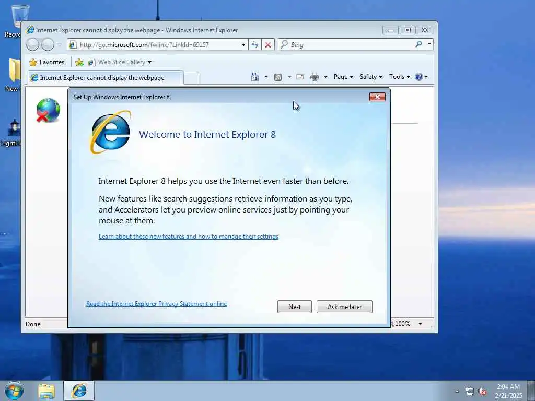
Task: Click the address bar URL field
Action: point(158,45)
